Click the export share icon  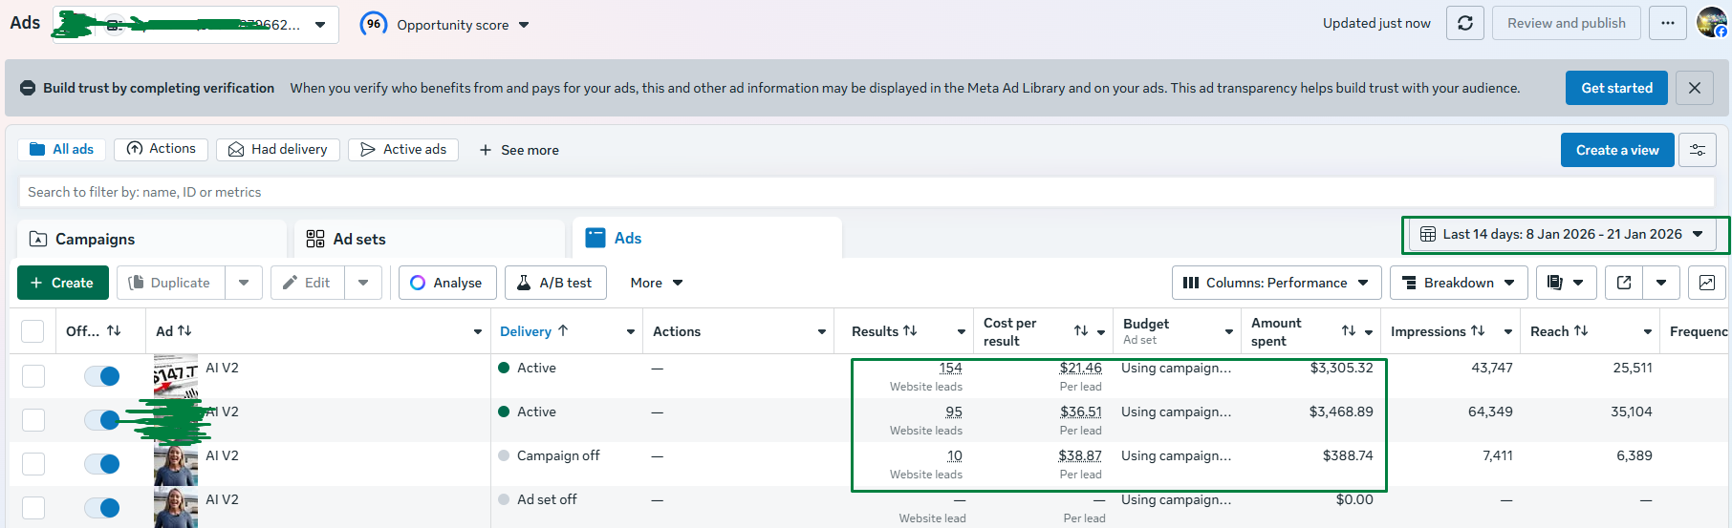pyautogui.click(x=1624, y=283)
